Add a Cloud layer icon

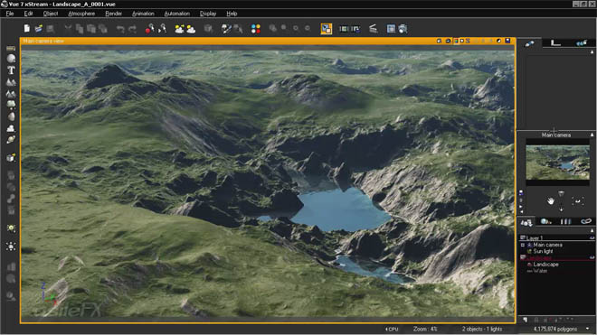pos(11,128)
